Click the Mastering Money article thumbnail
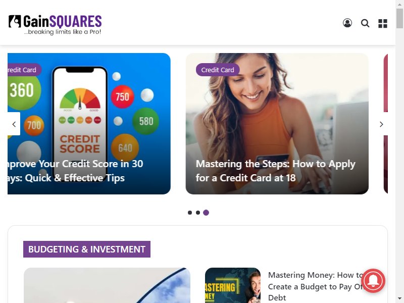The height and width of the screenshot is (303, 404). point(233,285)
